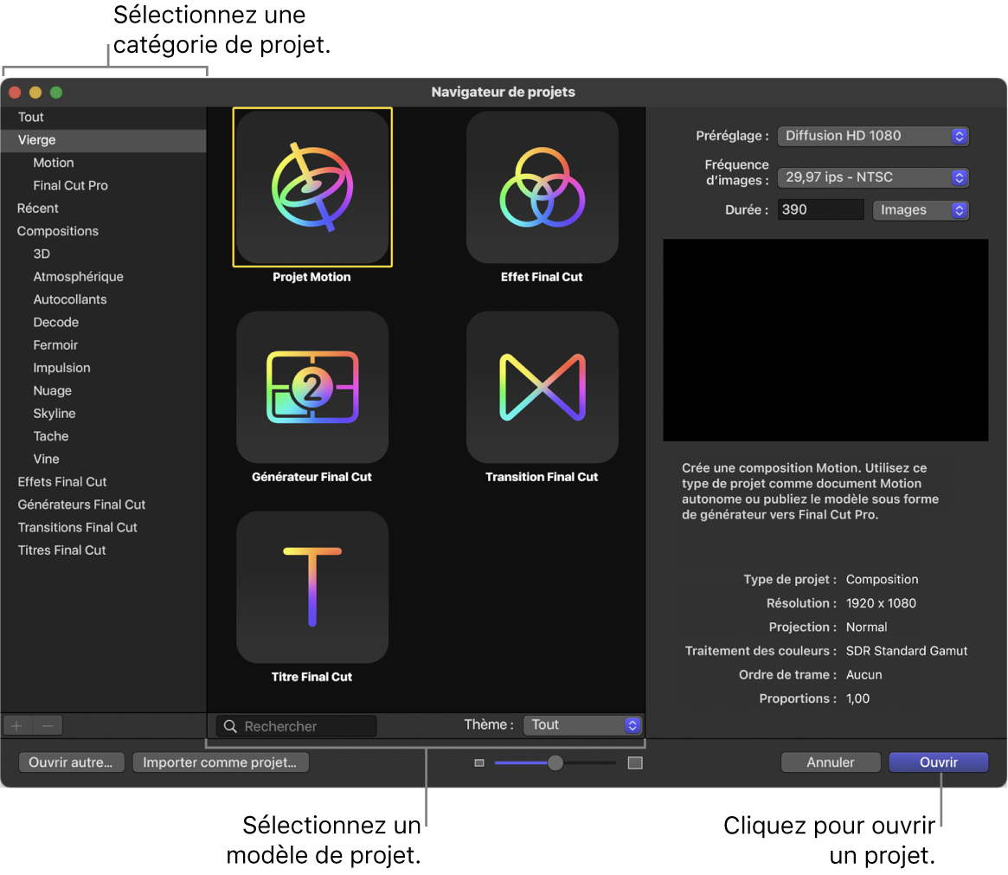Click the Ouvrir autre… button

pyautogui.click(x=71, y=762)
